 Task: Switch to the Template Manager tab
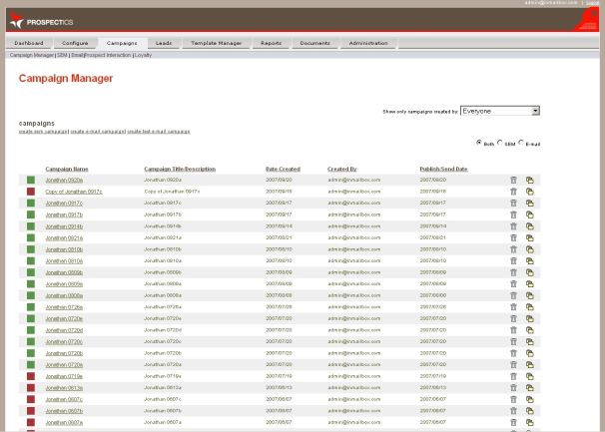pos(217,43)
